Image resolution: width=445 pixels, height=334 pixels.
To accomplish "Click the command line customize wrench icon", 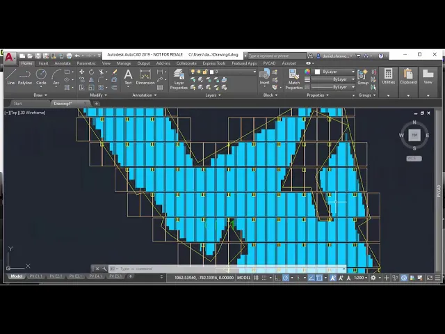I will coord(104,269).
